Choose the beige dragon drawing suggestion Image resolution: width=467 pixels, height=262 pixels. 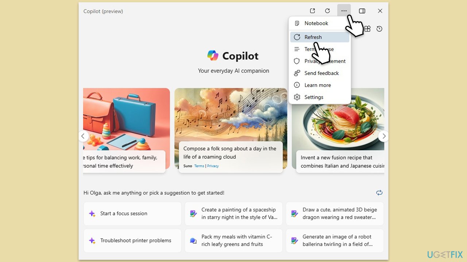pyautogui.click(x=335, y=214)
